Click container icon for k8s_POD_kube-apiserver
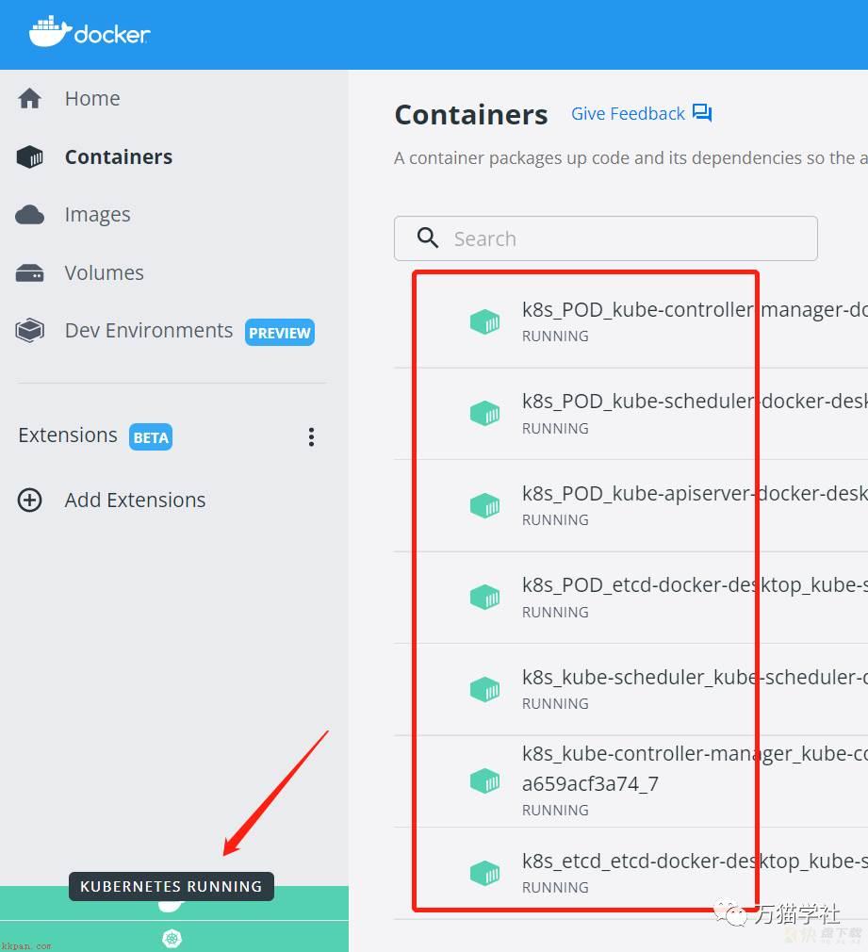Viewport: 868px width, 952px height. [485, 506]
